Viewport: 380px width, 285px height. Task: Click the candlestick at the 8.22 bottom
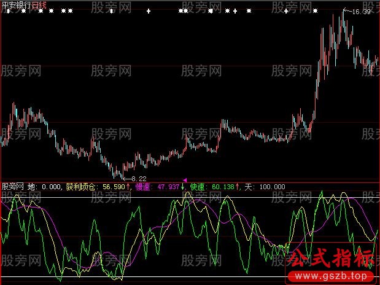120,174
